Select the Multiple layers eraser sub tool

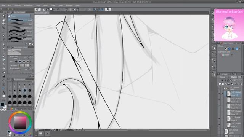tap(20, 38)
